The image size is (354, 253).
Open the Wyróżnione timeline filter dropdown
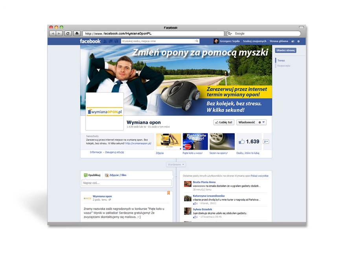pyautogui.click(x=176, y=165)
